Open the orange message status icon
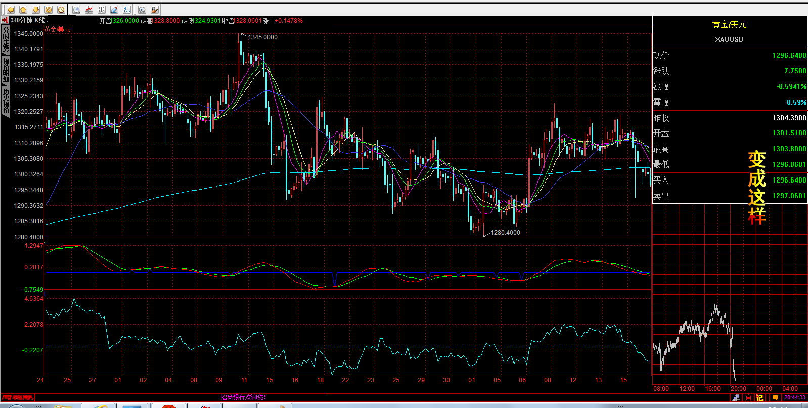The width and height of the screenshot is (808, 408). [775, 398]
